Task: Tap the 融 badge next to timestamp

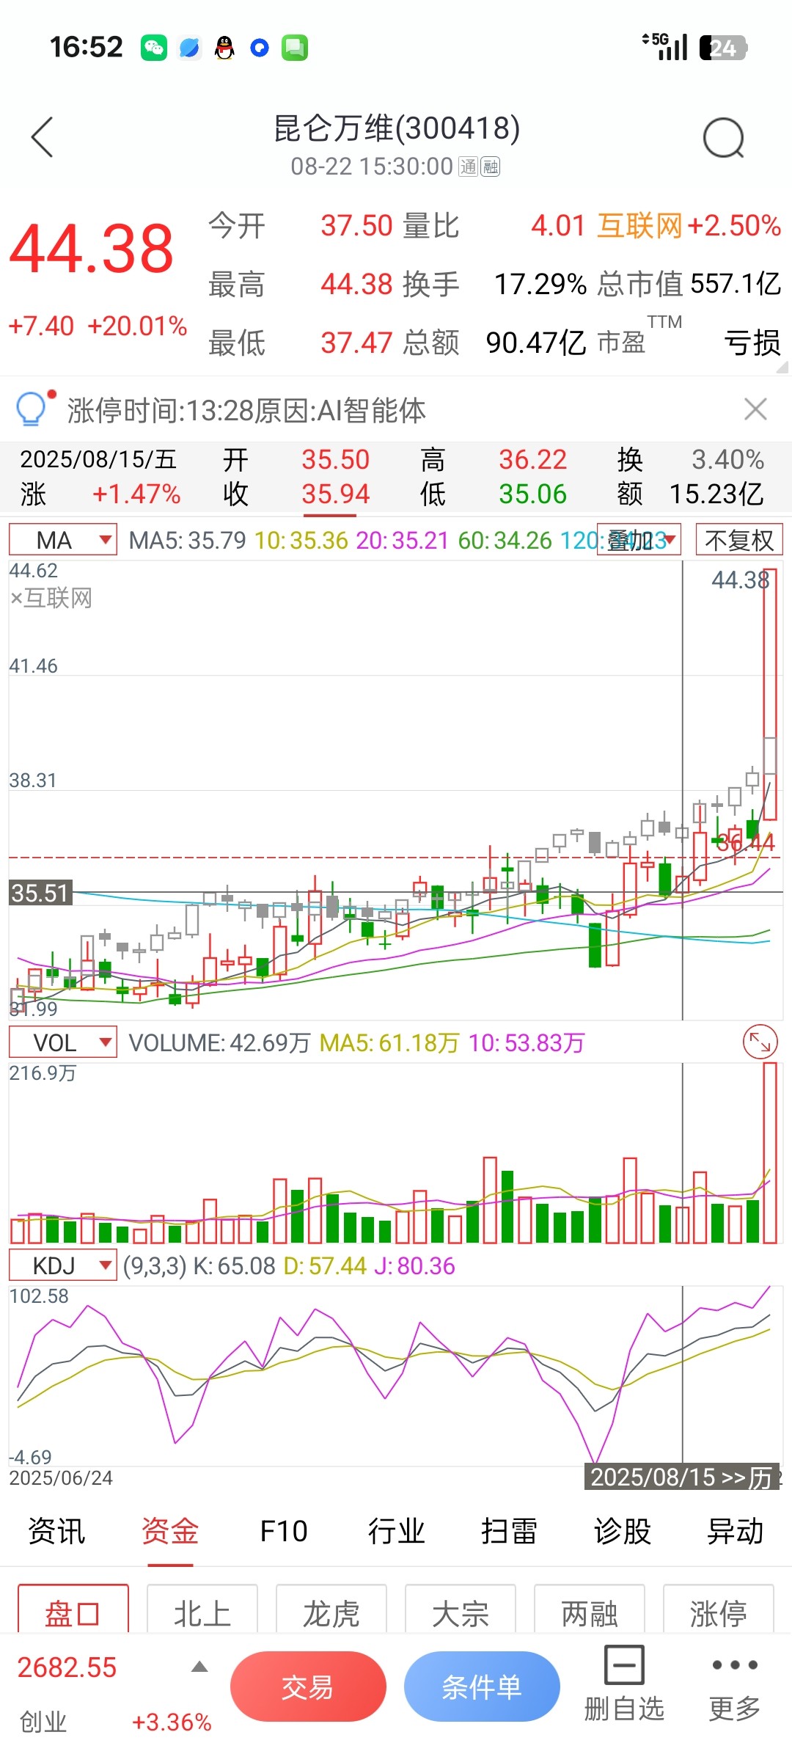Action: click(490, 167)
